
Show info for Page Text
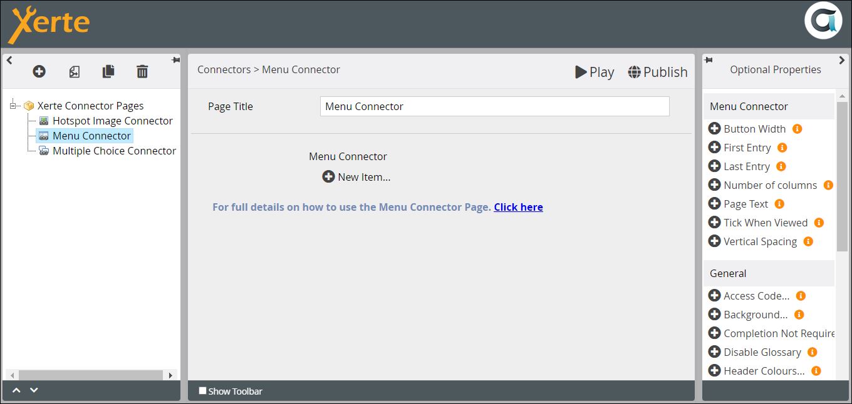pos(779,204)
